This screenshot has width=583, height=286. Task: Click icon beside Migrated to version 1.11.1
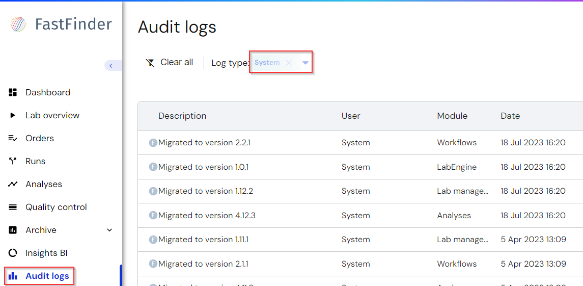(x=153, y=240)
